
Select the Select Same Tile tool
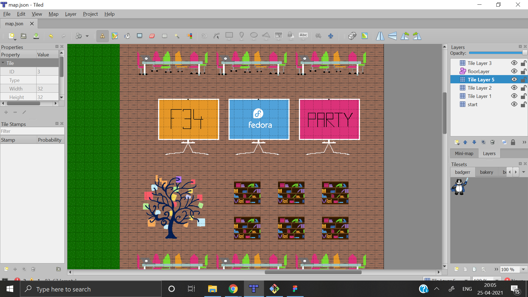pyautogui.click(x=189, y=36)
